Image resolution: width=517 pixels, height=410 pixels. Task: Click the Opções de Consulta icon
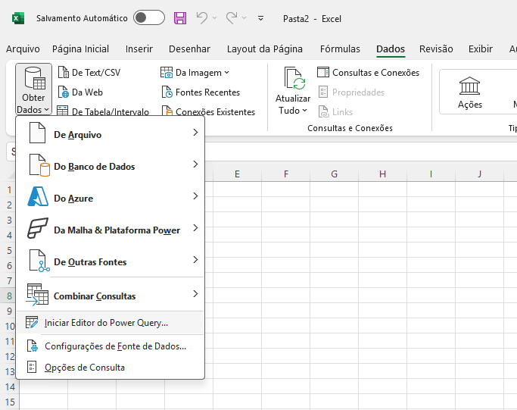[32, 367]
